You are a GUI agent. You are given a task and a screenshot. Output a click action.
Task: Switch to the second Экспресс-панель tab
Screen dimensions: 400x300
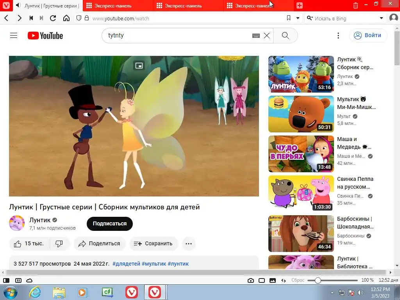(118, 5)
